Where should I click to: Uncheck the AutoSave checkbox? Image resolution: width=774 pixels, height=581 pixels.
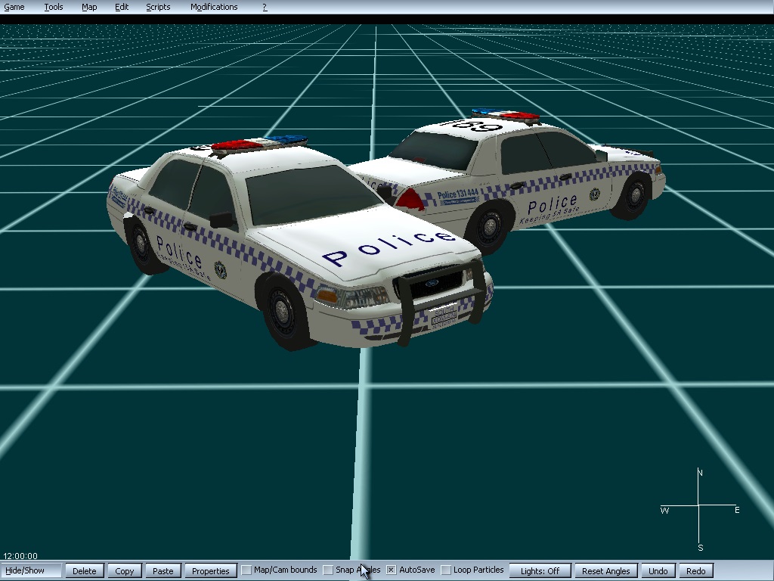pyautogui.click(x=391, y=570)
